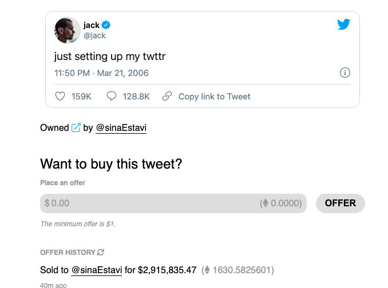Viewport: 388px width, 288px height.
Task: Click the reply speech bubble icon
Action: tap(112, 97)
